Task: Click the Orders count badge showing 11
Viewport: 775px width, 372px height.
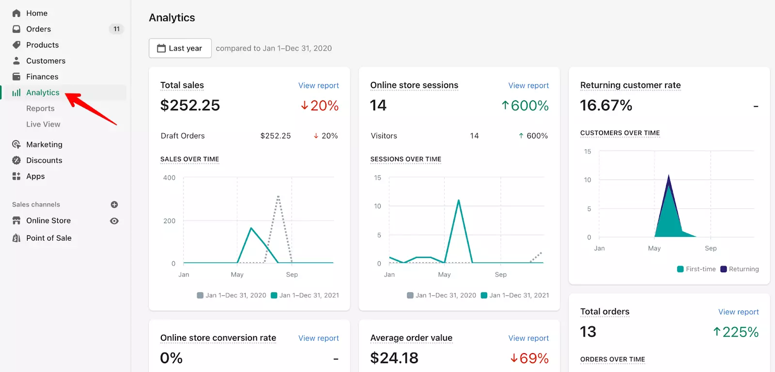Action: 116,29
